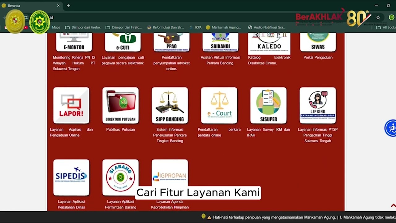This screenshot has width=396, height=223.
Task: Open the IKPA bookmark
Action: click(195, 27)
